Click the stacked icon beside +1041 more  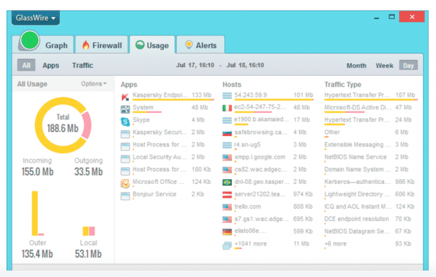[227, 246]
